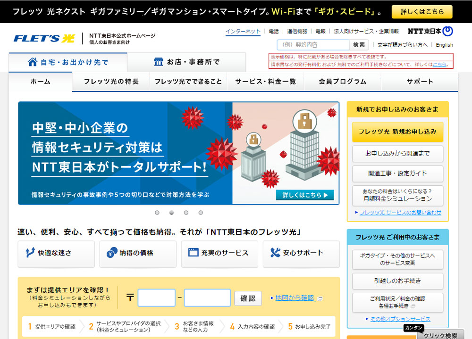Open ギガタイプ・その他のサービスへのサービス変更

point(397,259)
